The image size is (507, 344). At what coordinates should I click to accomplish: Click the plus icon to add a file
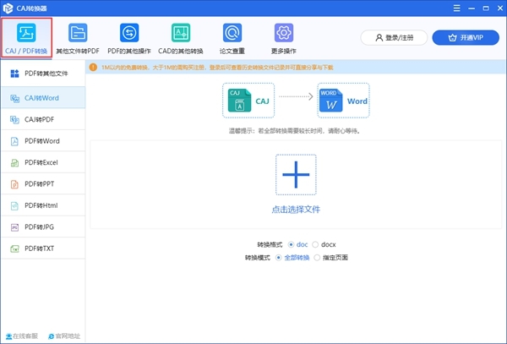(x=295, y=175)
